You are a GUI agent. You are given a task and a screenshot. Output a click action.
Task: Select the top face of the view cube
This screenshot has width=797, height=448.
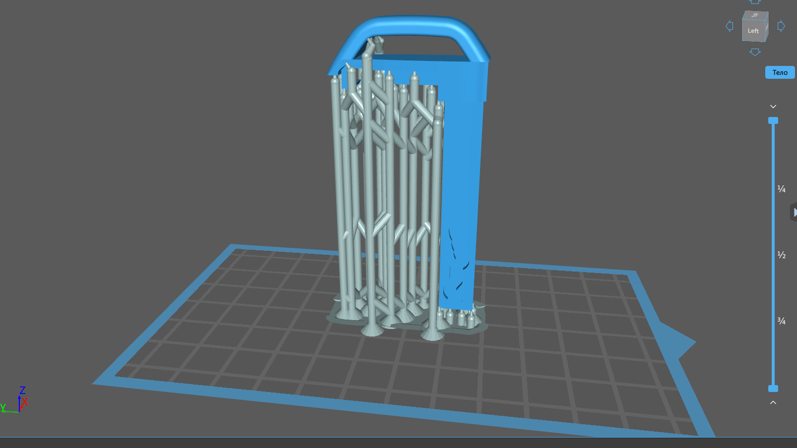[x=755, y=15]
